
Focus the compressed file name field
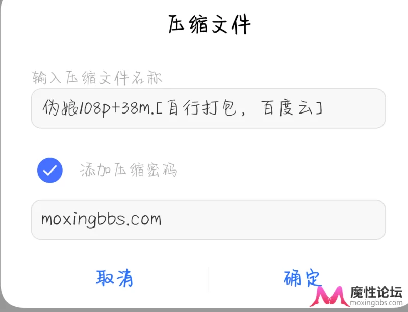(x=208, y=108)
